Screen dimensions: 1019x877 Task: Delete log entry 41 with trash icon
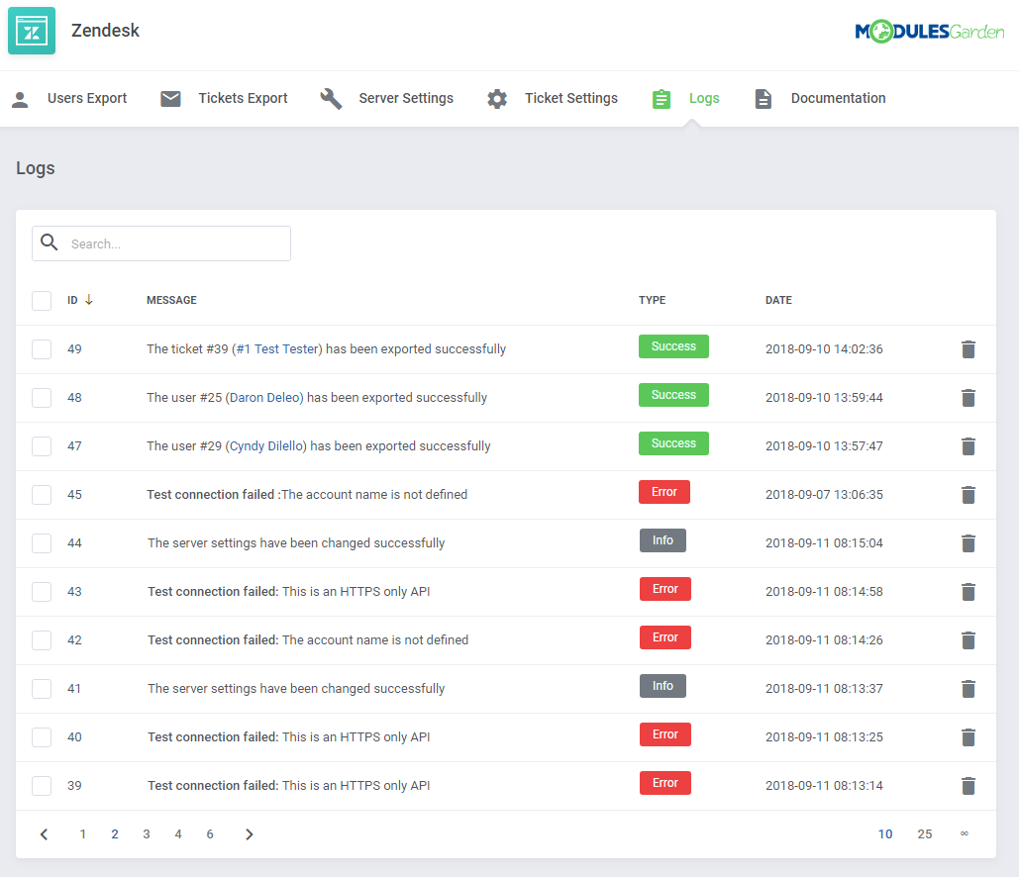tap(968, 689)
